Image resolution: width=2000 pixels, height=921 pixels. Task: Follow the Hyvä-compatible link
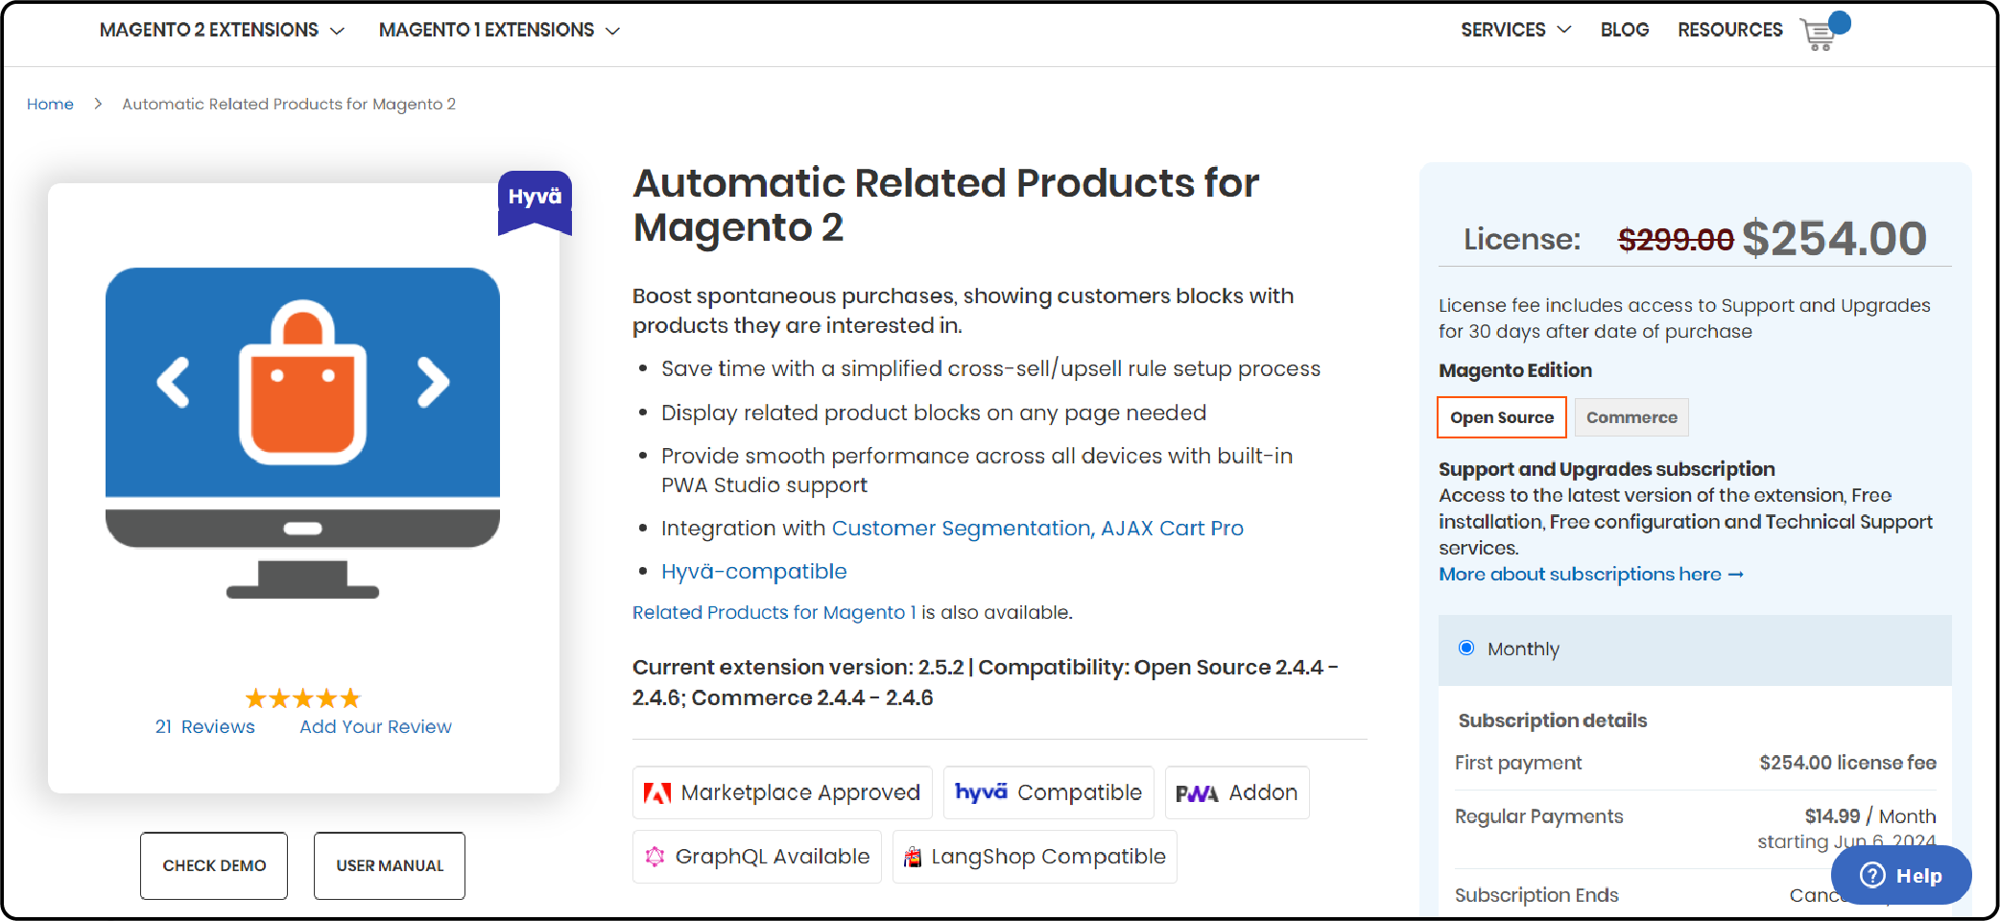(753, 572)
